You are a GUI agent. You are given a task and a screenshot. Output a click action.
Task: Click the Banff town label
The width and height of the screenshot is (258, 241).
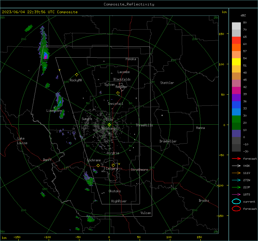click(x=47, y=160)
